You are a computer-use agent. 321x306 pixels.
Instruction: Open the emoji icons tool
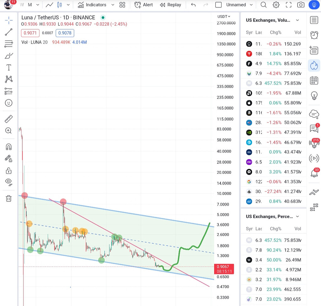(x=8, y=103)
